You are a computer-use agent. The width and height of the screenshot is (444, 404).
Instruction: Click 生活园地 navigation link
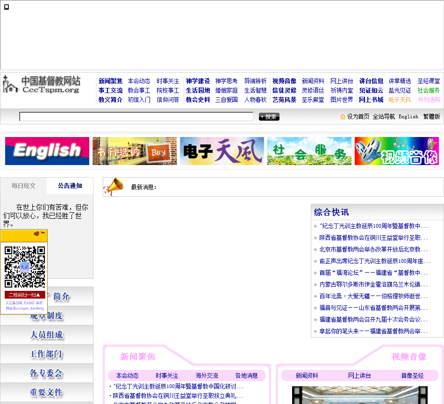(x=198, y=90)
